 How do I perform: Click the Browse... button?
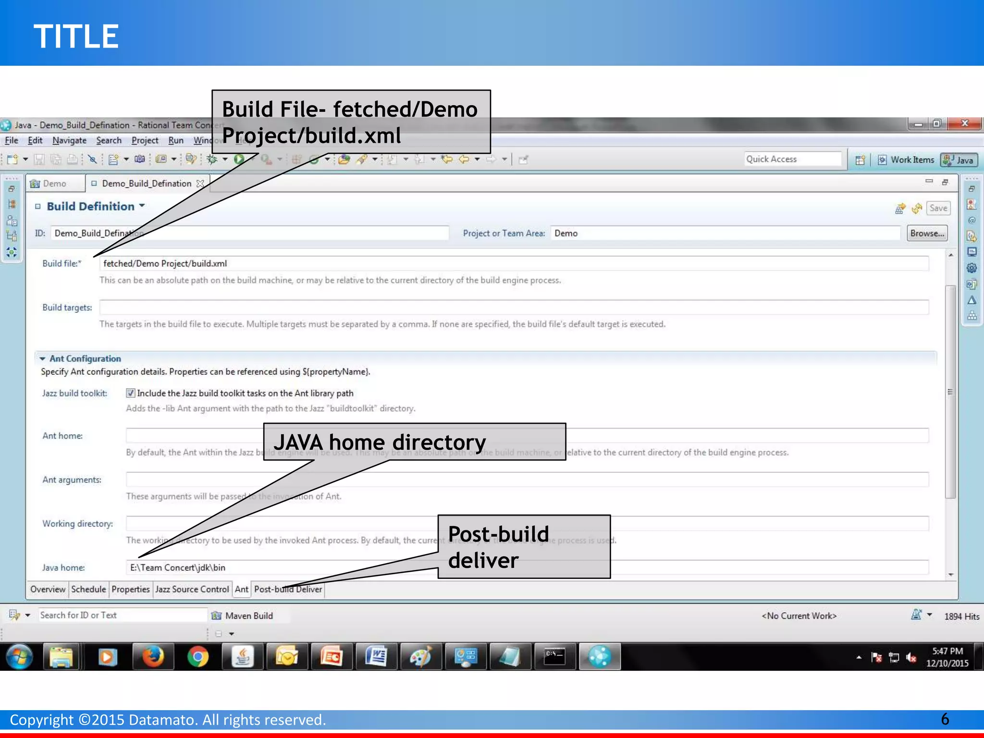click(927, 233)
